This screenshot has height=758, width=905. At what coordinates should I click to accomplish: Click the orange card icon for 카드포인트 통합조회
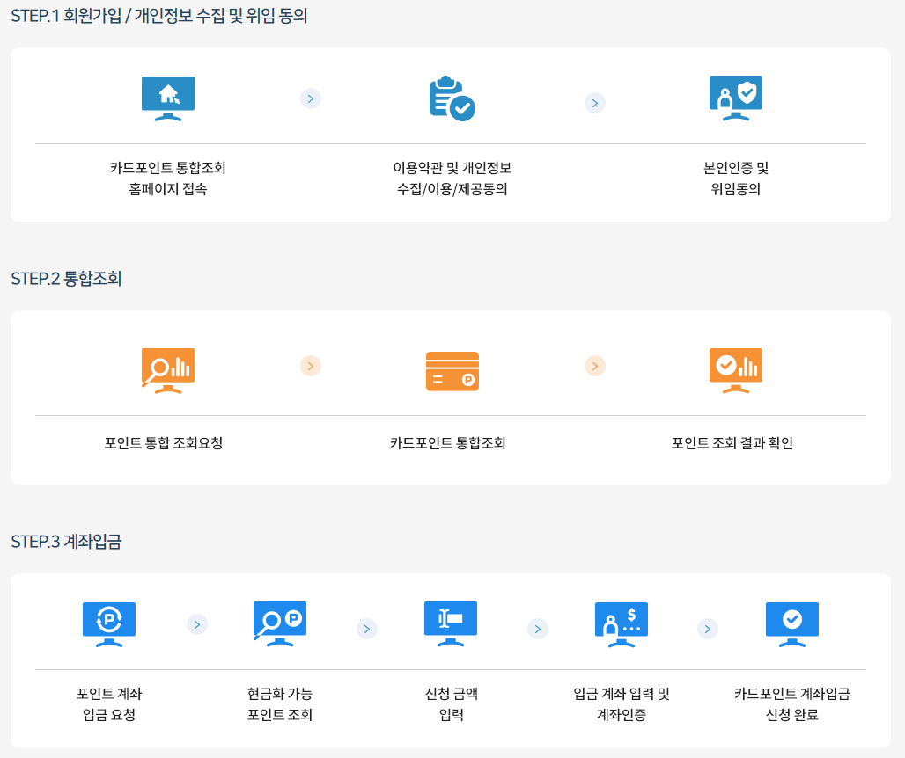pyautogui.click(x=452, y=370)
